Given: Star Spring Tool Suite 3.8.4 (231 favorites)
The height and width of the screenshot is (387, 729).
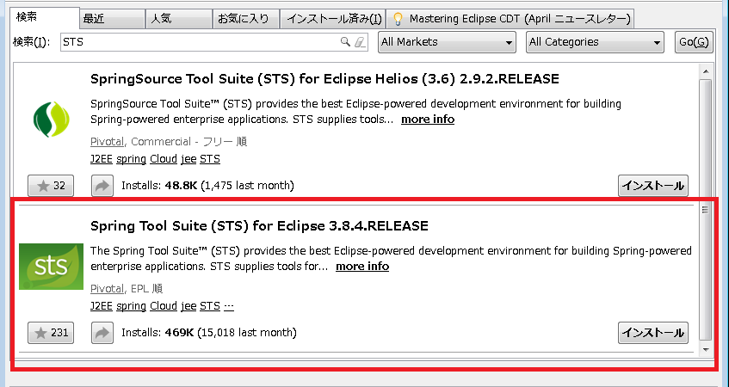Looking at the screenshot, I should [51, 333].
